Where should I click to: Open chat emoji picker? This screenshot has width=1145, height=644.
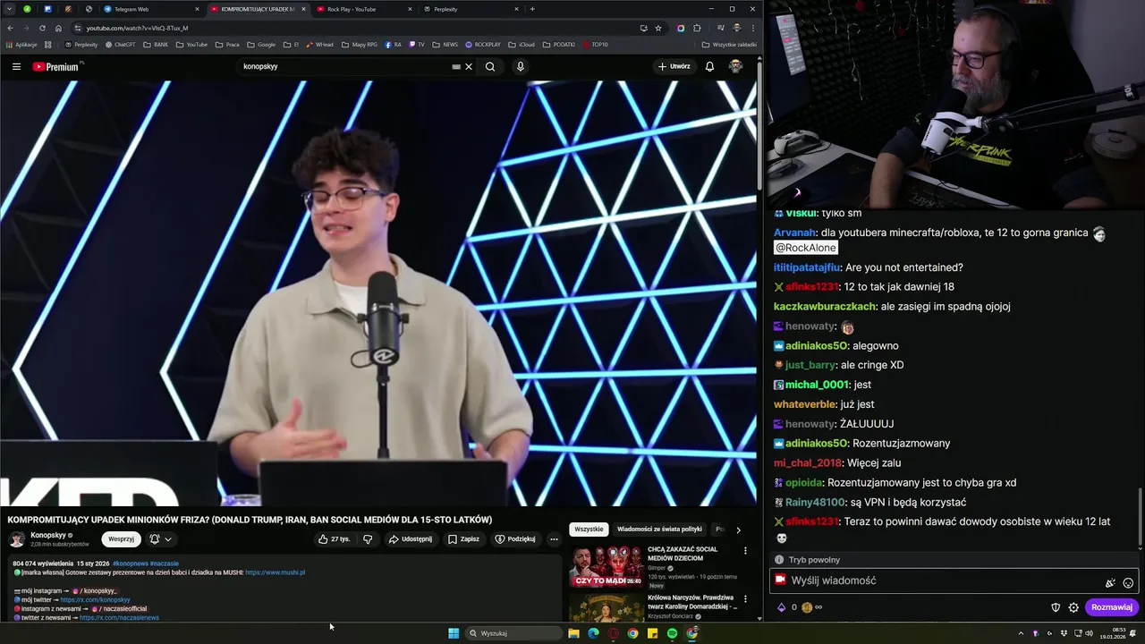point(1128,582)
